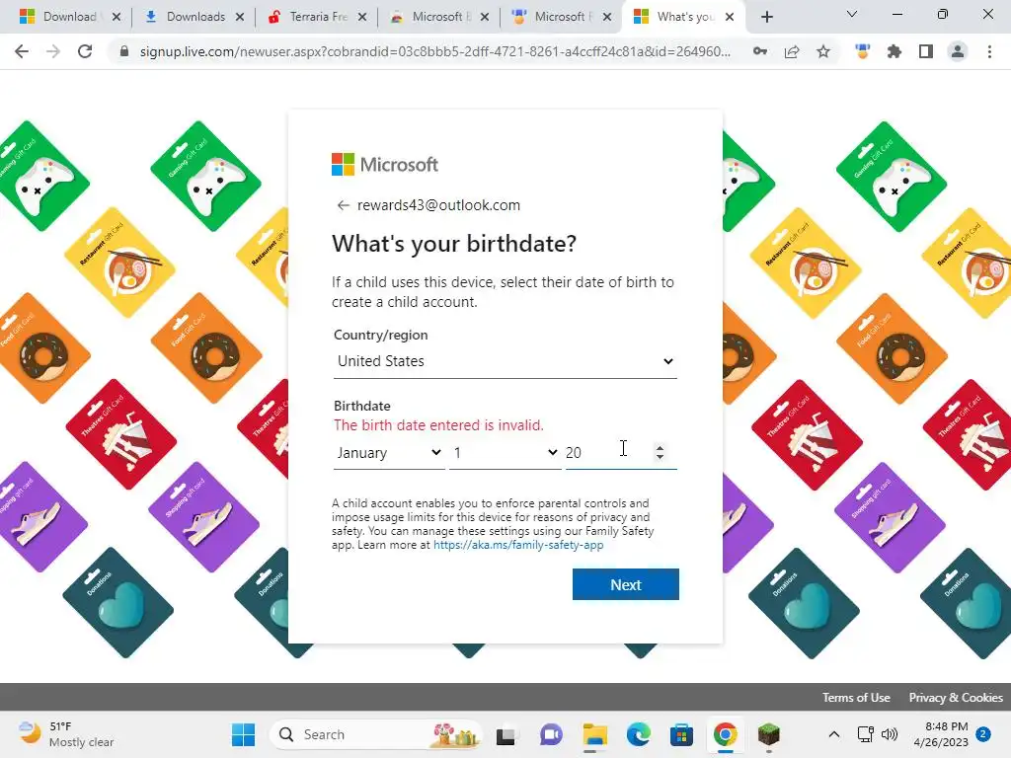The width and height of the screenshot is (1011, 758).
Task: Open notifications badge
Action: (983, 734)
